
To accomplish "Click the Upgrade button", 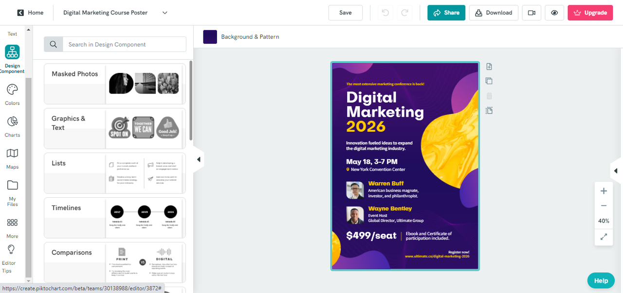I will [x=590, y=13].
